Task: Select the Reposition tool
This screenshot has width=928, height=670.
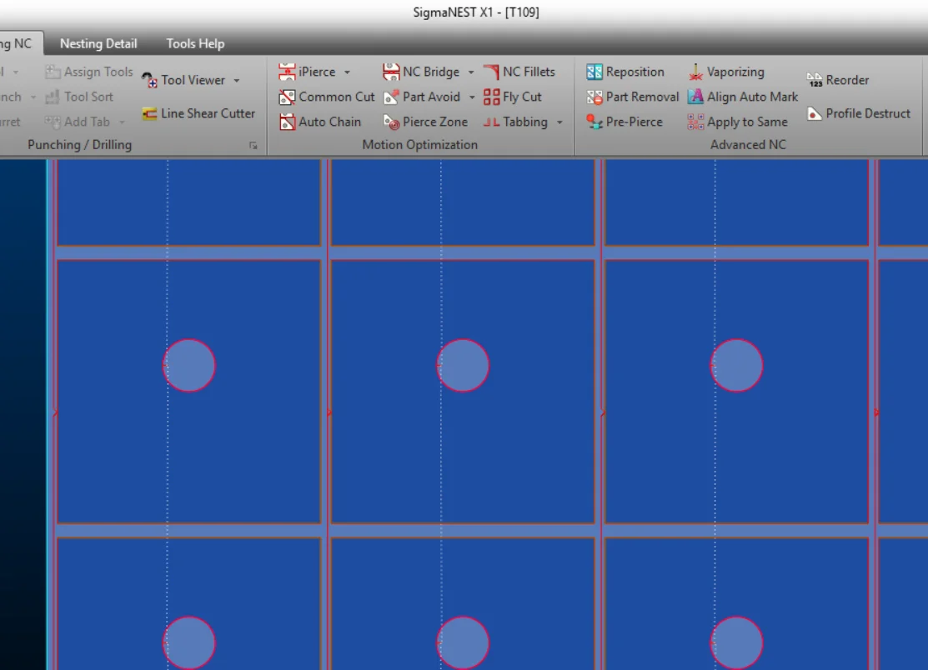Action: [625, 72]
